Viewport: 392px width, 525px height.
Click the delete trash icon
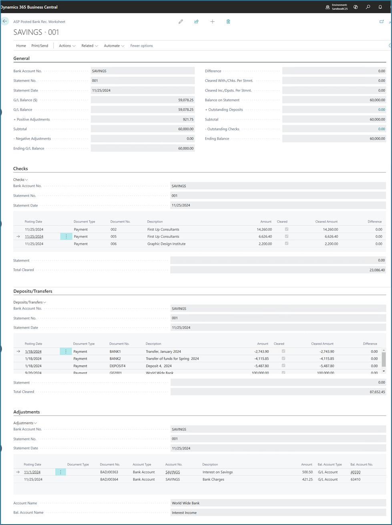pos(228,22)
